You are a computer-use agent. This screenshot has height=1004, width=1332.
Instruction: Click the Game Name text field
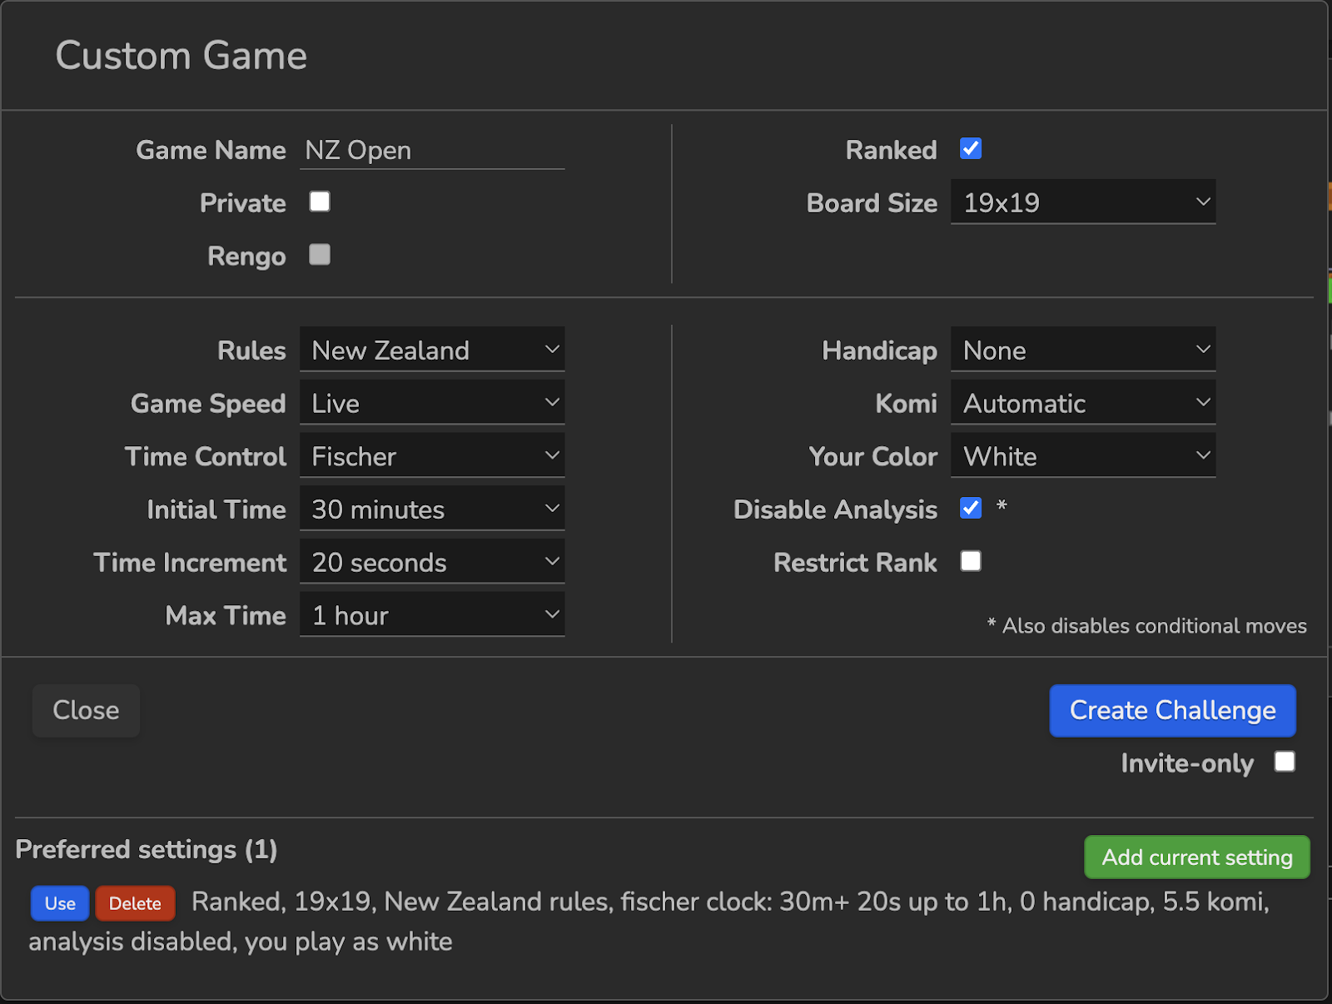(431, 151)
